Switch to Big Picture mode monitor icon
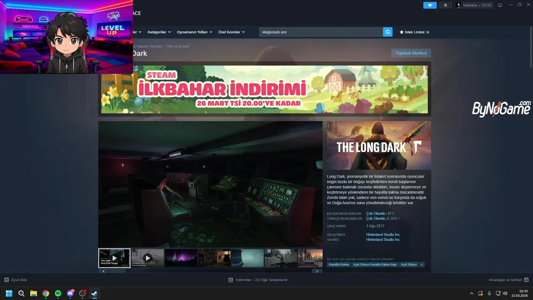The image size is (533, 300). point(500,5)
